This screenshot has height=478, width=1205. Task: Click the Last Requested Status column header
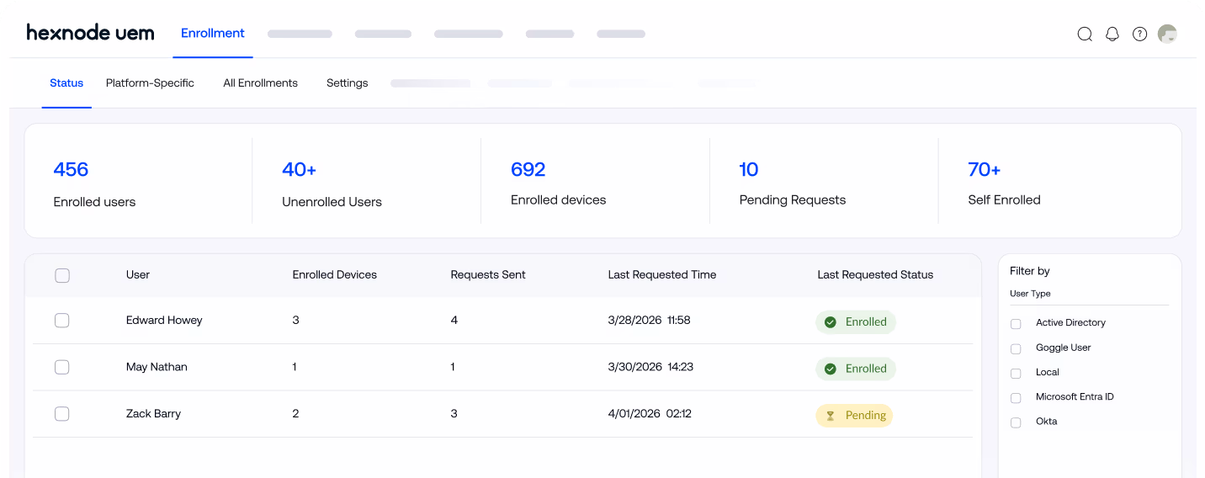click(875, 274)
